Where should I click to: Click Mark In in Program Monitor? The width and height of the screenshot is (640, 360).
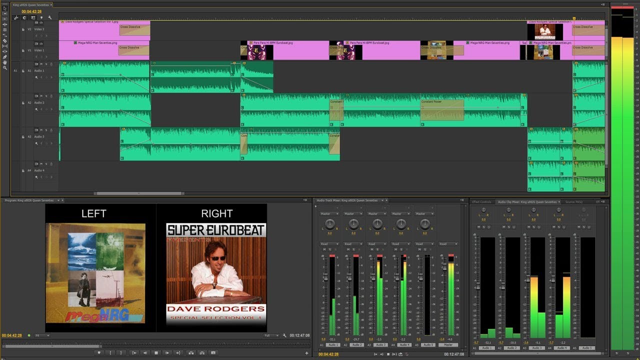pyautogui.click(x=110, y=353)
